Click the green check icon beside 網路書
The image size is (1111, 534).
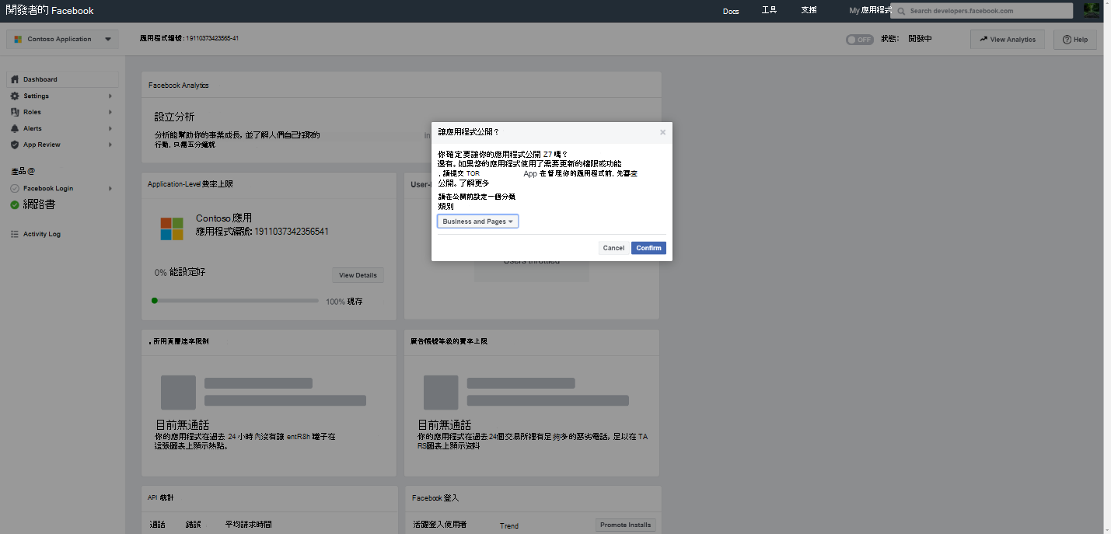coord(15,204)
